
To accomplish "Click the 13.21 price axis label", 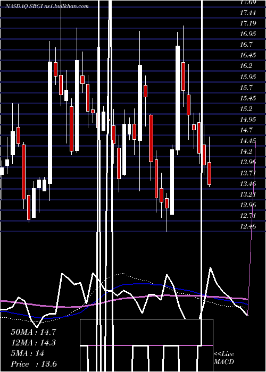I will coord(248,195).
